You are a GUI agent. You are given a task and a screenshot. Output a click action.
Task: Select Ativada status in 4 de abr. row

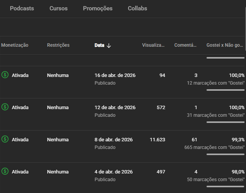point(20,172)
